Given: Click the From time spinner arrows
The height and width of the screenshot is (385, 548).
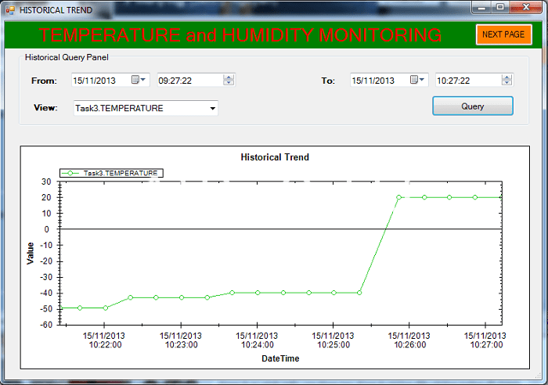Looking at the screenshot, I should tap(229, 80).
